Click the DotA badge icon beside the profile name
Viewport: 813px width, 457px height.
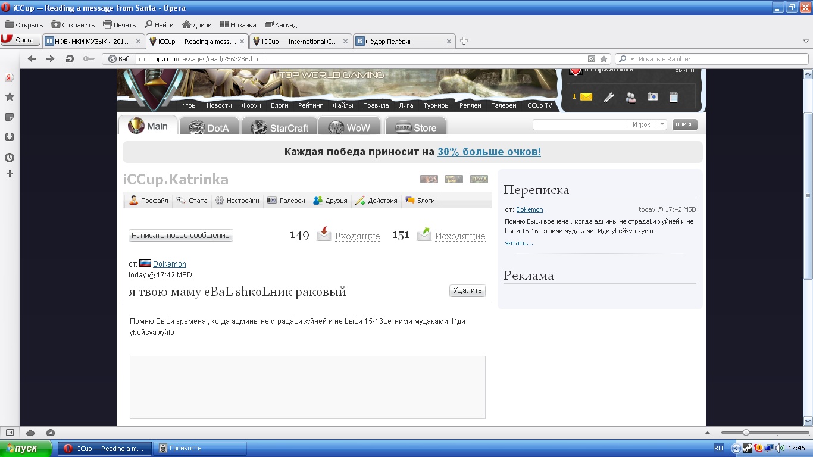pos(479,179)
